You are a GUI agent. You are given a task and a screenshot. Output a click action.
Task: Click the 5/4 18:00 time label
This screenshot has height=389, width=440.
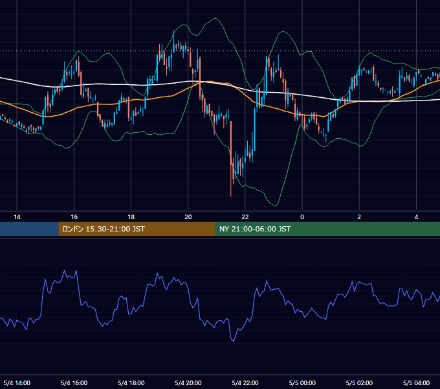pyautogui.click(x=131, y=383)
